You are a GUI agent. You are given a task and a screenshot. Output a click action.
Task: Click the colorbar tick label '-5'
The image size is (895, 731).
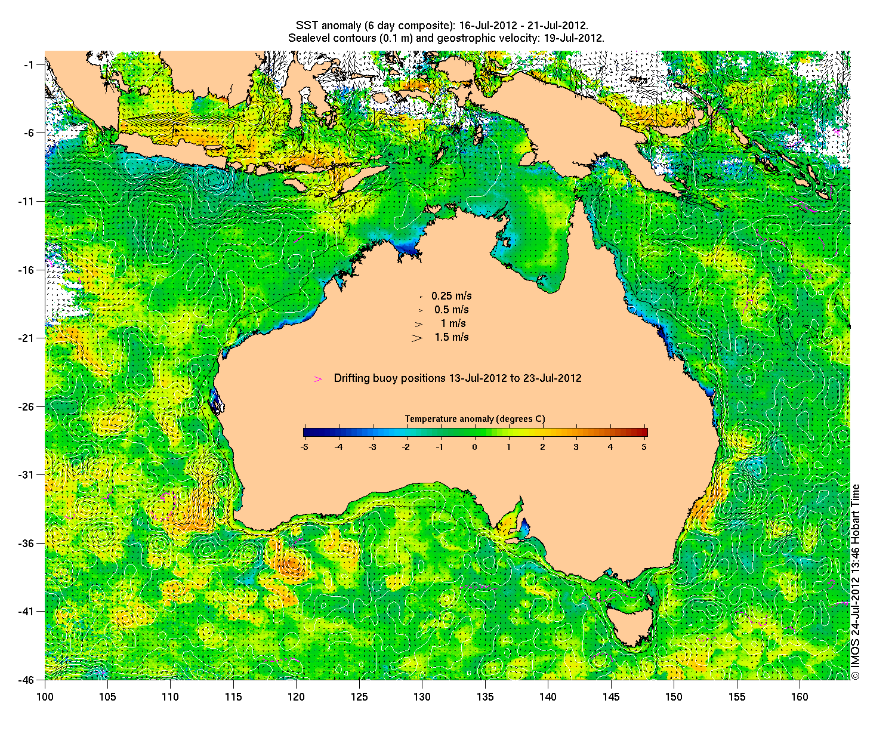click(304, 446)
